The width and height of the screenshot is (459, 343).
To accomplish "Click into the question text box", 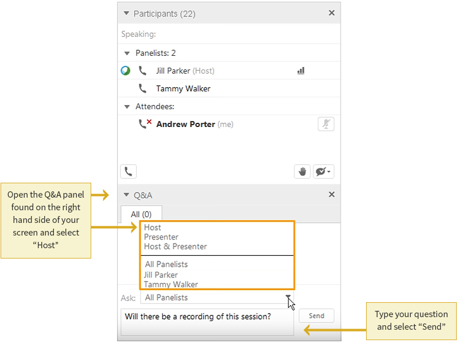I will pos(207,322).
